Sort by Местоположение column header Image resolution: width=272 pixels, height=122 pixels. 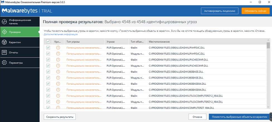(x=159, y=42)
